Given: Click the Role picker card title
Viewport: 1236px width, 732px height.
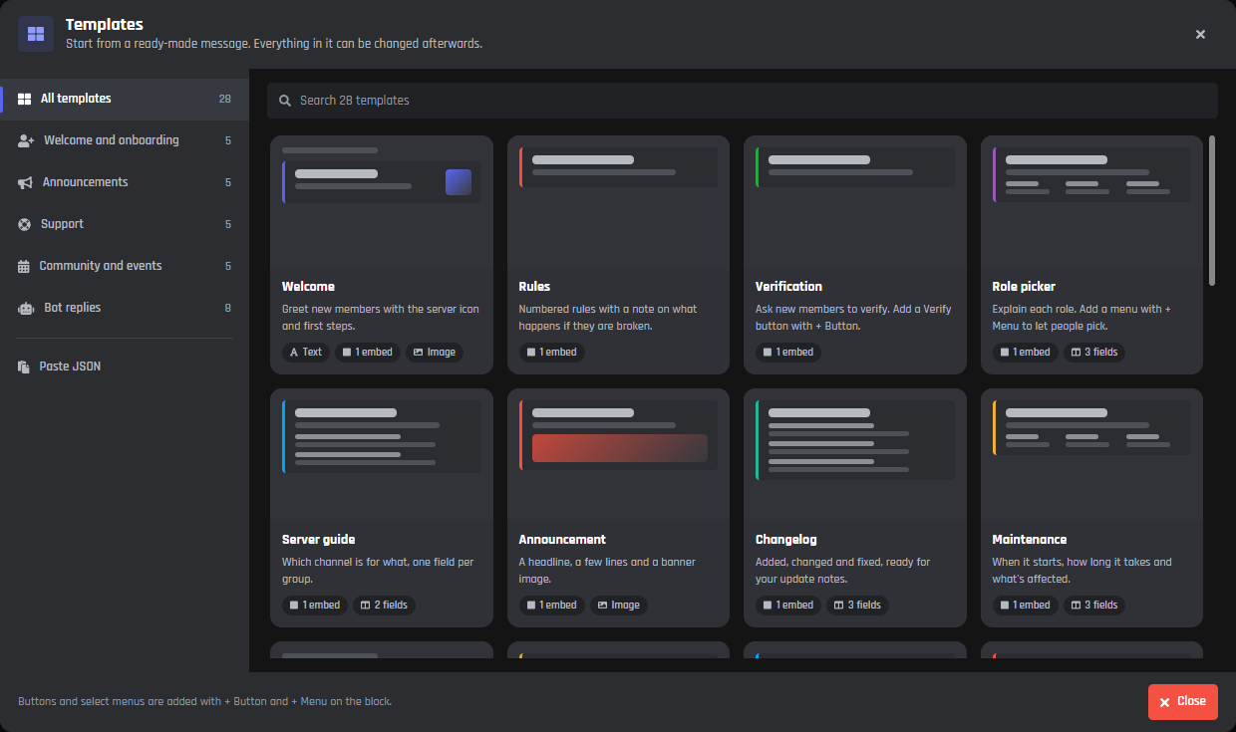Looking at the screenshot, I should [1024, 287].
